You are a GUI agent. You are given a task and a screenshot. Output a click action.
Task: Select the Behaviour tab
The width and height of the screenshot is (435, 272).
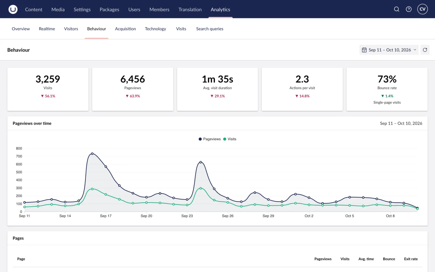pyautogui.click(x=97, y=29)
